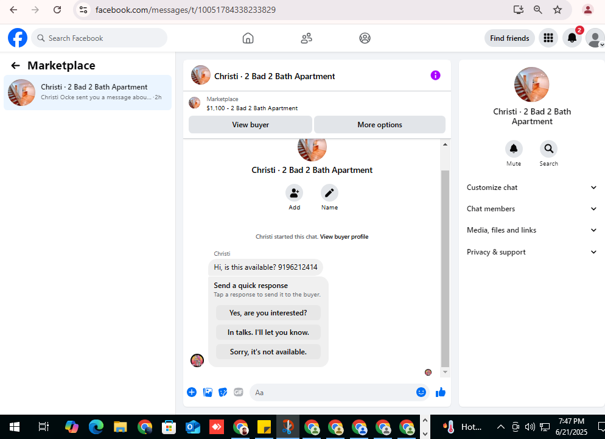
Task: Open more actions plus icon in composer
Action: point(192,392)
